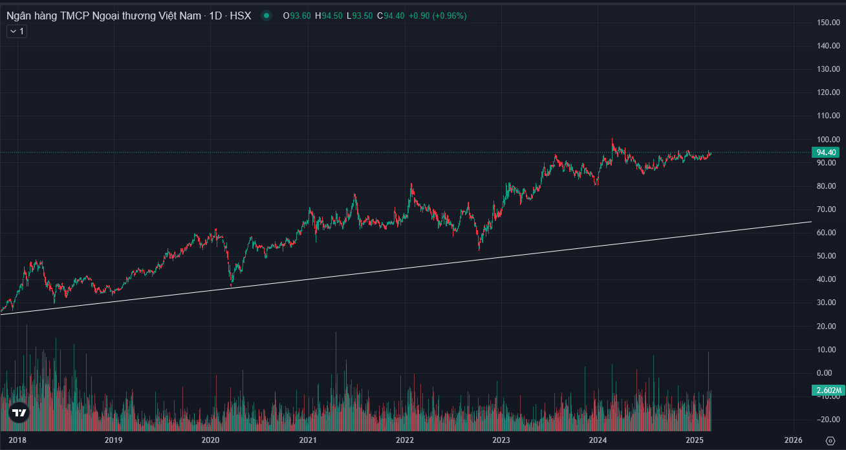The height and width of the screenshot is (450, 846).
Task: Click the 140.00 price axis label
Action: [x=828, y=46]
